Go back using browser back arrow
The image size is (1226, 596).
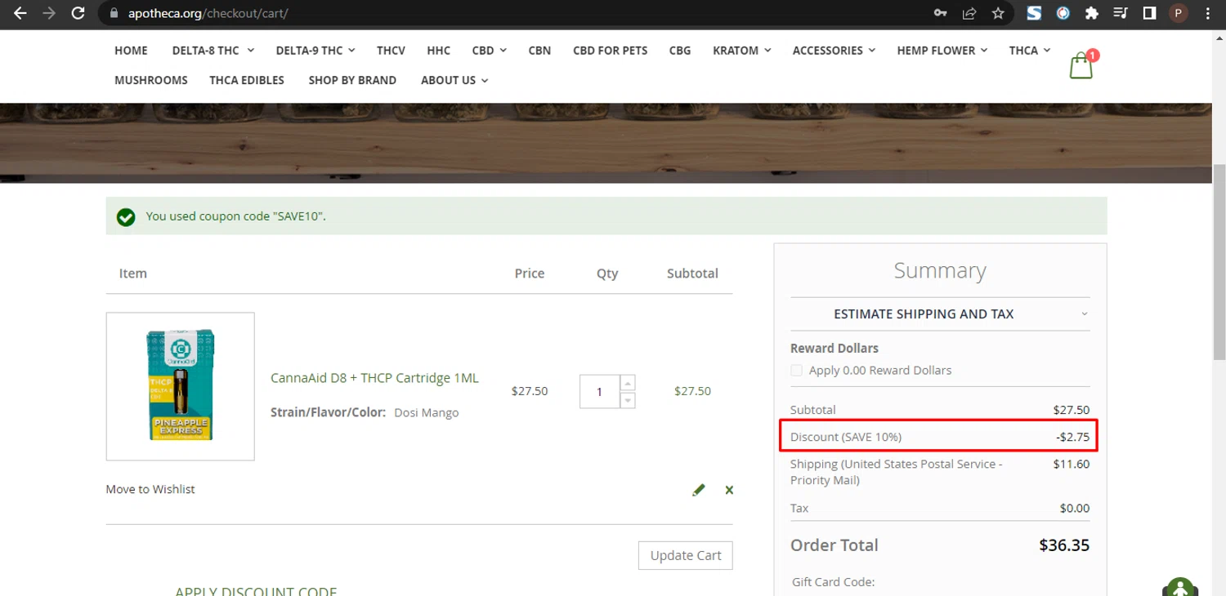20,13
